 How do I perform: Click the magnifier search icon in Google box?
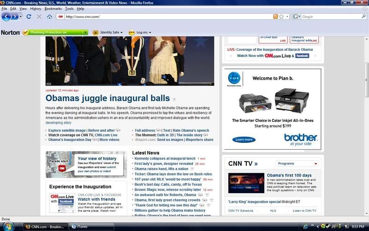[x=363, y=17]
